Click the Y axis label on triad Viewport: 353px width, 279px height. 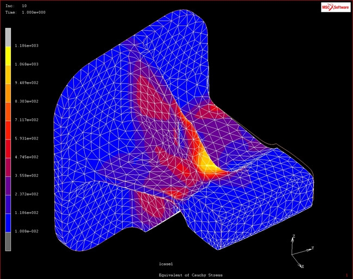[x=313, y=248]
